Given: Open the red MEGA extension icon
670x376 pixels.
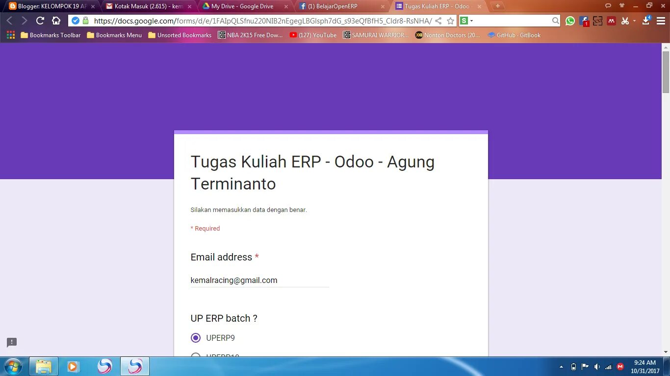Looking at the screenshot, I should [611, 21].
